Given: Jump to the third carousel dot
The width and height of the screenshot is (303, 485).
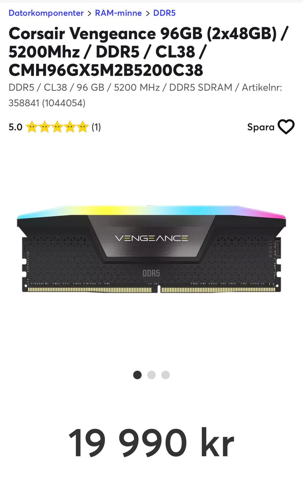Looking at the screenshot, I should coord(166,375).
